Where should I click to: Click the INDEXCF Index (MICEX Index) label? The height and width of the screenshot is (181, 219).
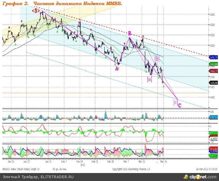point(17,169)
